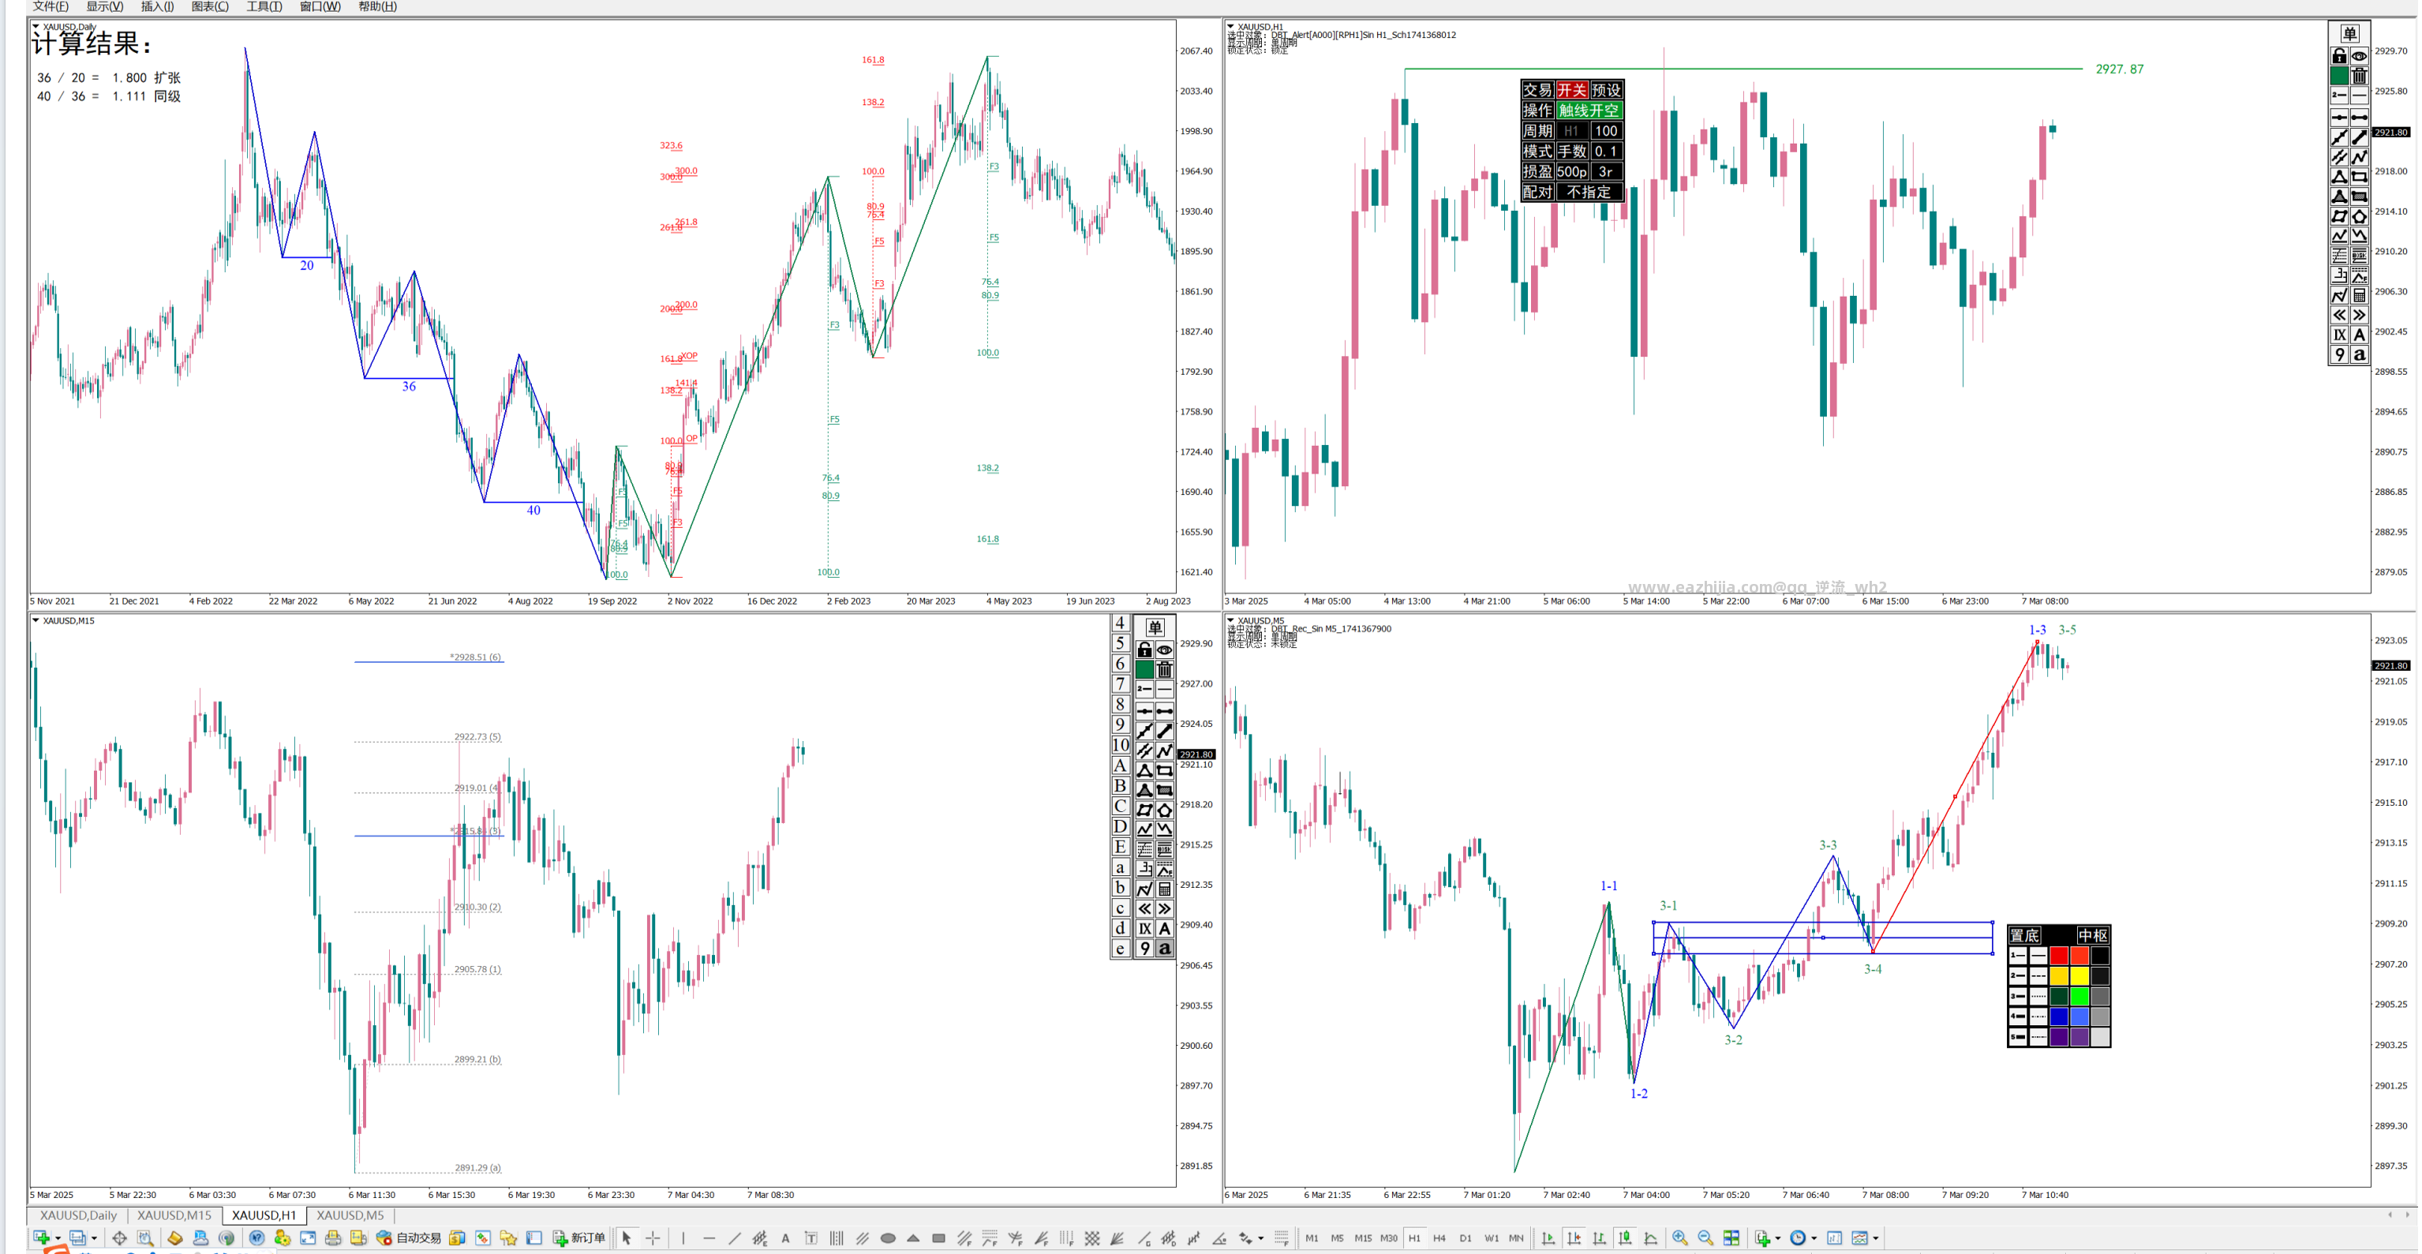2422x1254 pixels.
Task: Toggle the red 开关 trade switch
Action: coord(1571,90)
